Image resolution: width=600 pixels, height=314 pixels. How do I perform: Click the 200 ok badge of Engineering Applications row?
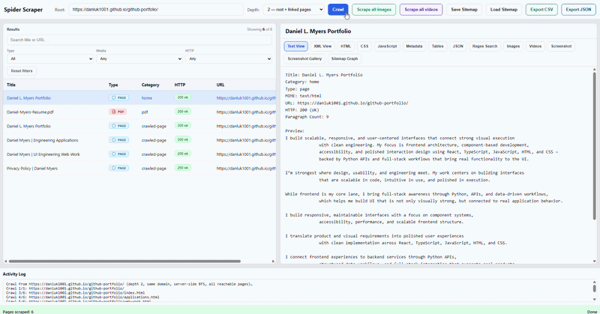[x=182, y=139]
